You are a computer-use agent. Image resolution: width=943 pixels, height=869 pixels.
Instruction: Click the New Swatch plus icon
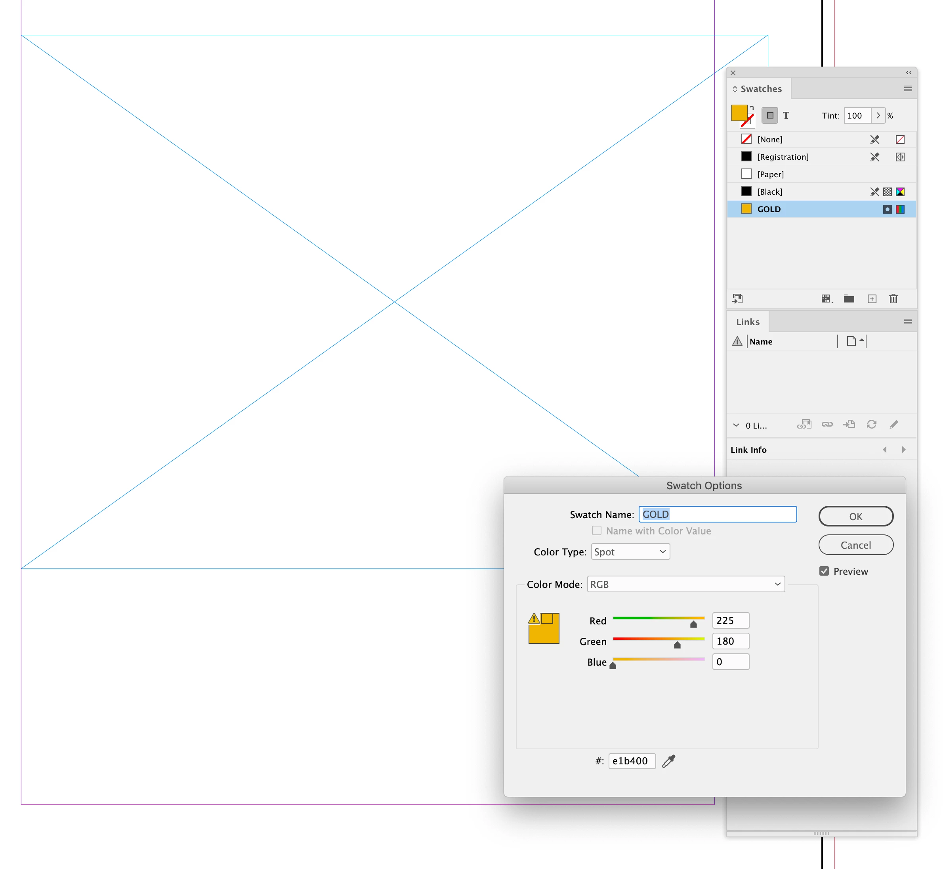(x=872, y=299)
